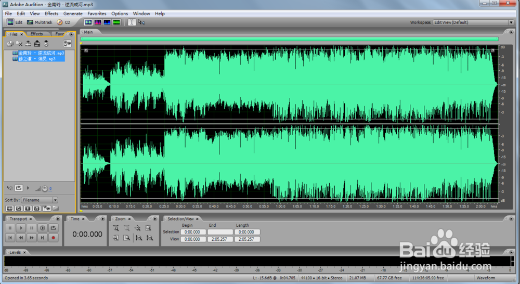Click Import File icon in Files panel
Viewport: 520px width, 284px height.
pyautogui.click(x=10, y=44)
